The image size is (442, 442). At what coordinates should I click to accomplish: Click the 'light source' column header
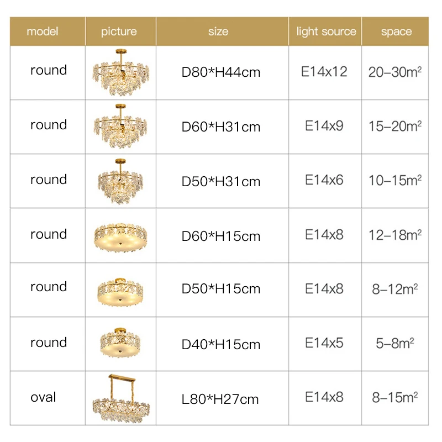tap(326, 31)
